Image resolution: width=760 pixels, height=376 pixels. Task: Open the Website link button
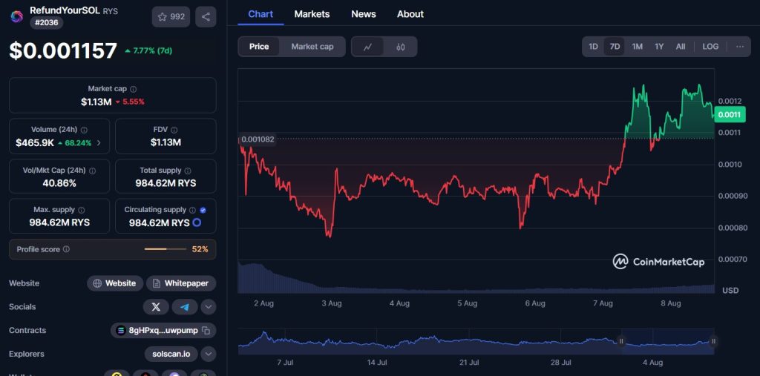pyautogui.click(x=115, y=283)
